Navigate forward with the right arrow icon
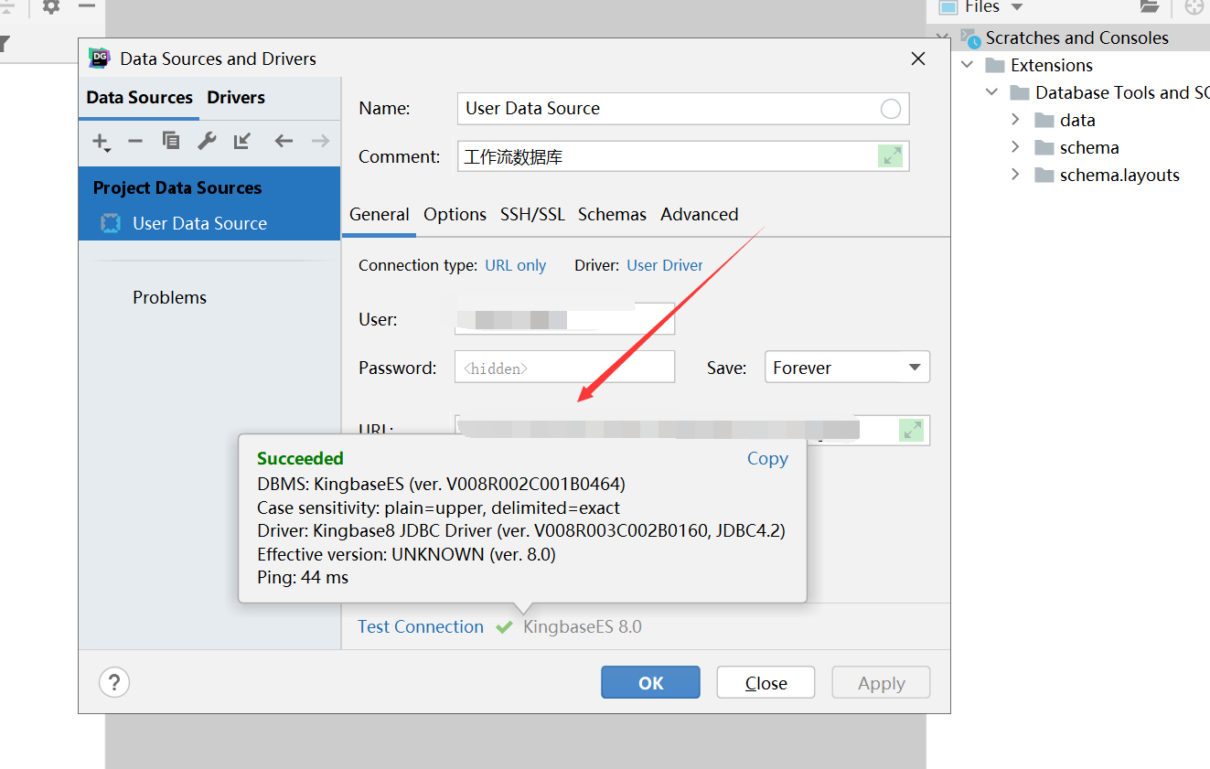Viewport: 1210px width, 769px height. point(320,141)
